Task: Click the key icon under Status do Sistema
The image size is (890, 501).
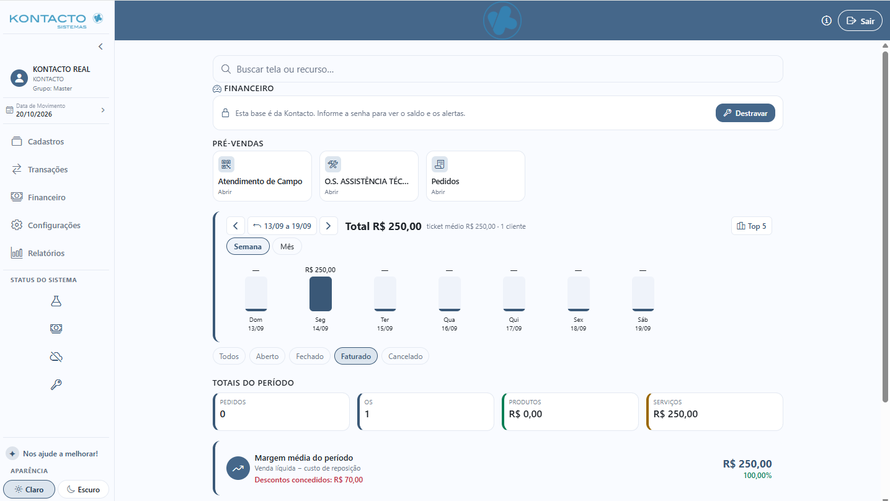Action: click(x=56, y=385)
